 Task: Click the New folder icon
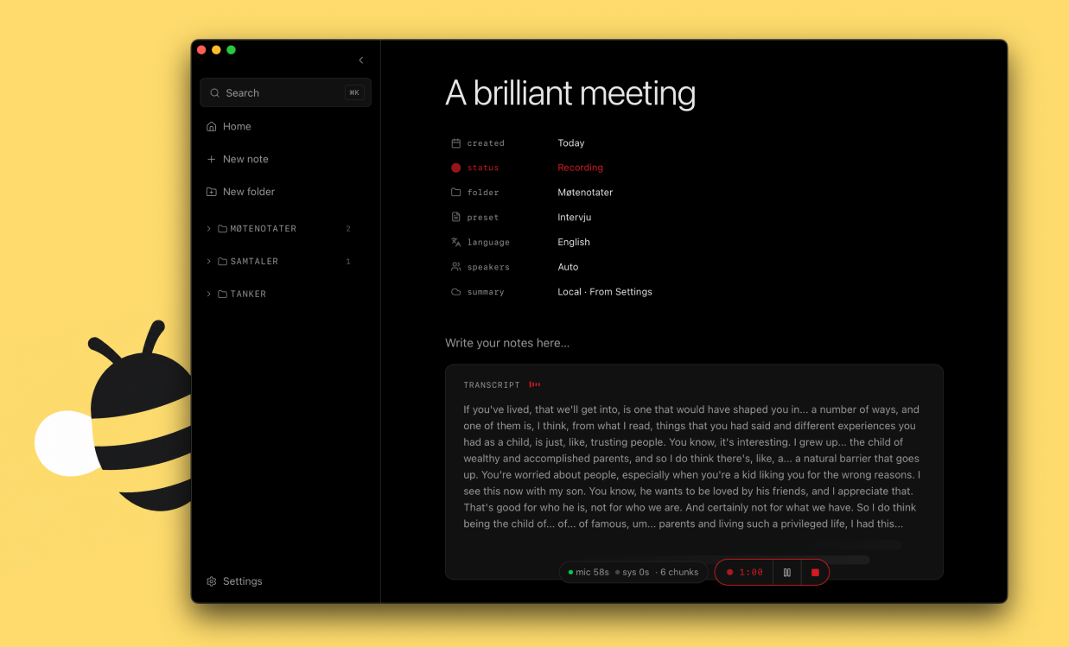point(212,192)
